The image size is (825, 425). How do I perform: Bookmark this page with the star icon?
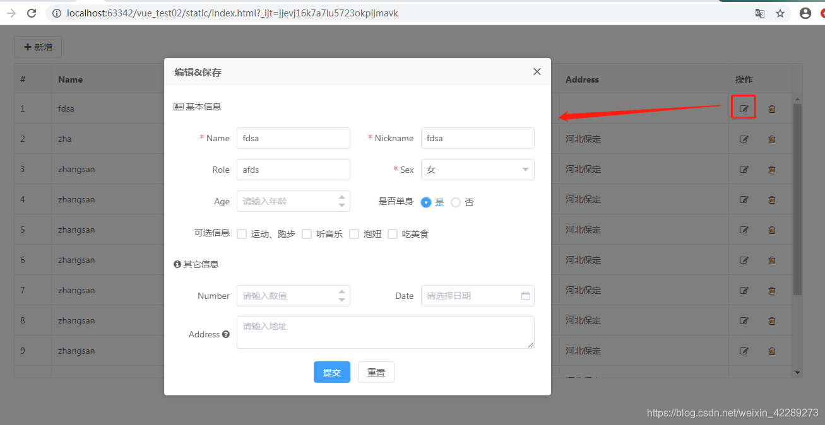(780, 13)
